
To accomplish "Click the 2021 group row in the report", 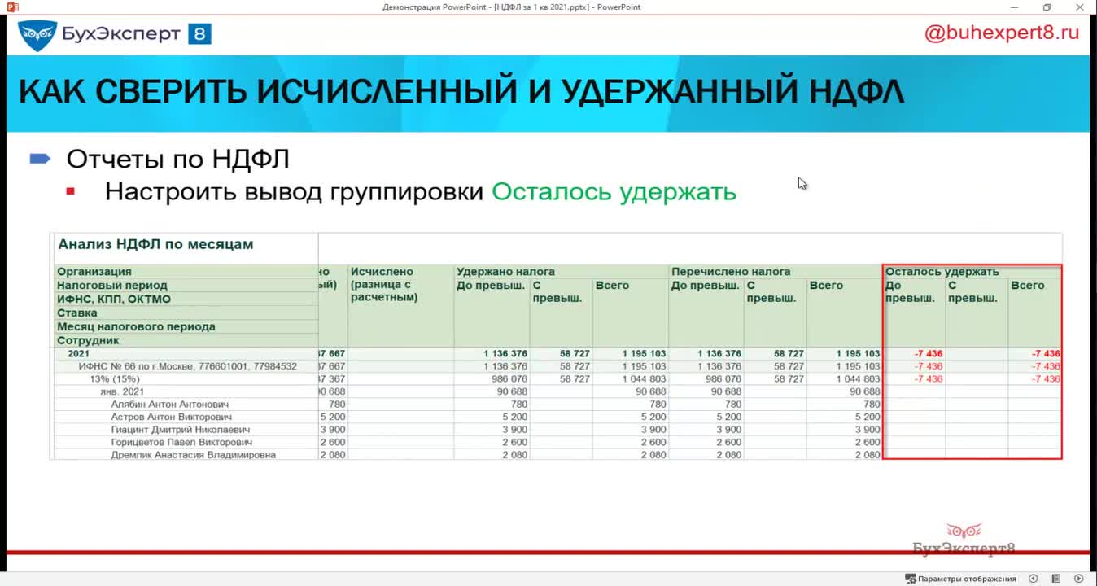I will (79, 354).
